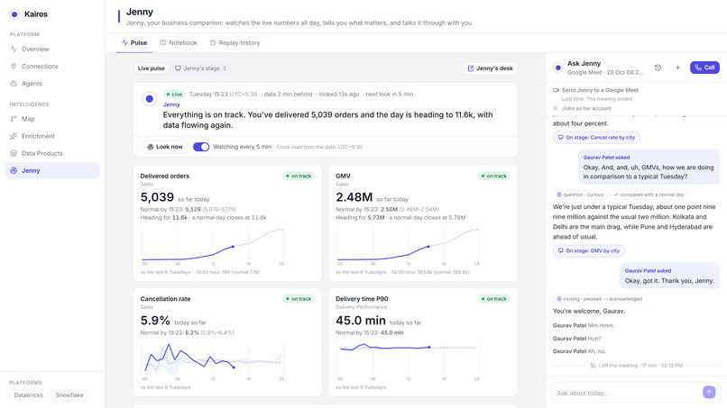
Task: Click the Look now button
Action: pos(165,147)
